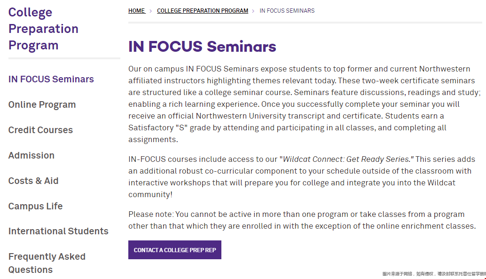Open the Costs & Aid sidebar page
486x279 pixels.
tap(33, 181)
